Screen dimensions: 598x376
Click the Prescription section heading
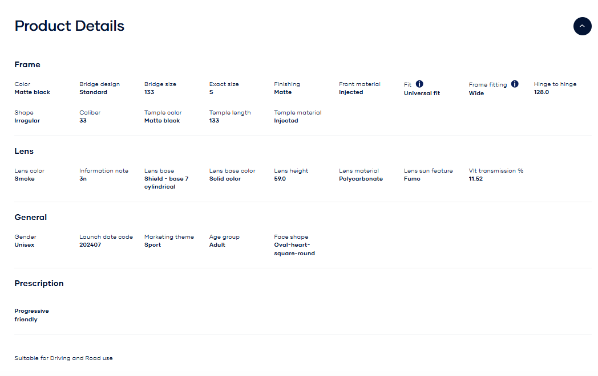click(39, 283)
